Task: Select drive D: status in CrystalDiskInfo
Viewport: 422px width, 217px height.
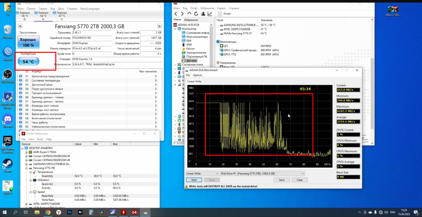Action: (25, 16)
